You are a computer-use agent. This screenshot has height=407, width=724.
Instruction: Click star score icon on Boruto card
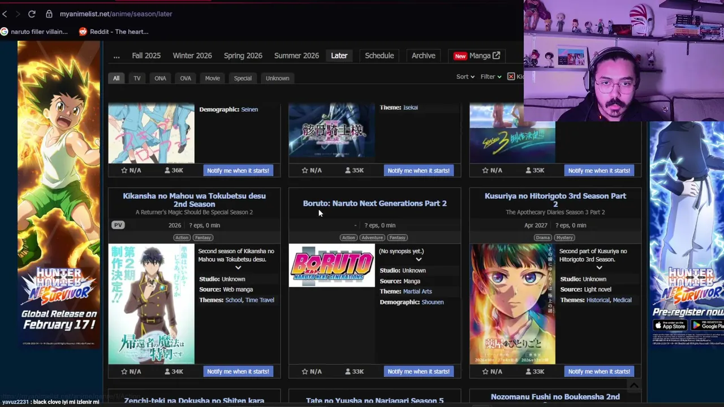pos(305,371)
